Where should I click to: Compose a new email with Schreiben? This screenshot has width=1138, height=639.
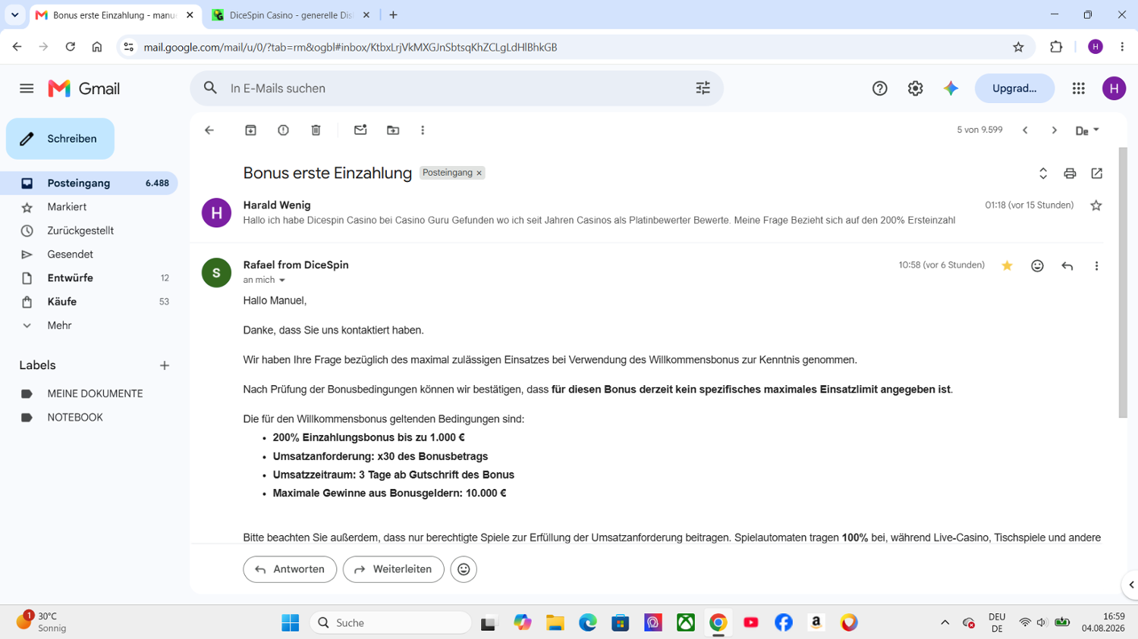60,139
